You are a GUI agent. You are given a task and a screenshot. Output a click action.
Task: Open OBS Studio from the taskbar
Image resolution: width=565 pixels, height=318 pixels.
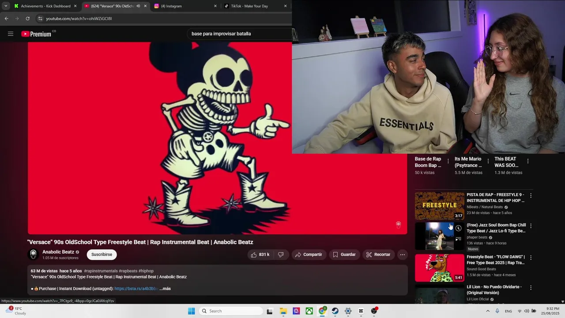point(374,311)
